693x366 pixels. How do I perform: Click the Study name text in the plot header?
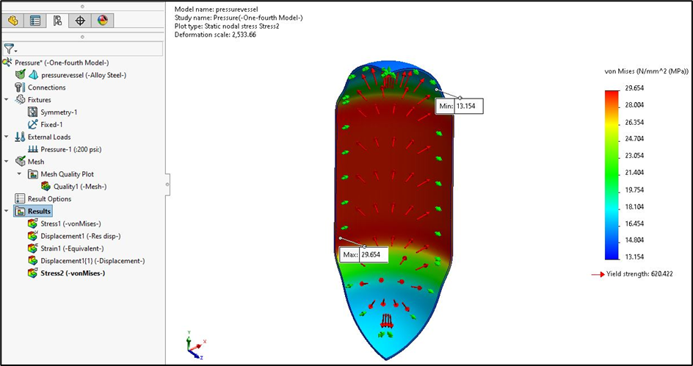pos(239,18)
